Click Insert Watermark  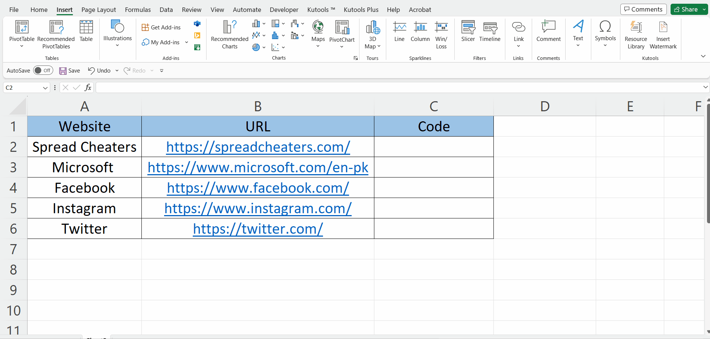coord(663,35)
